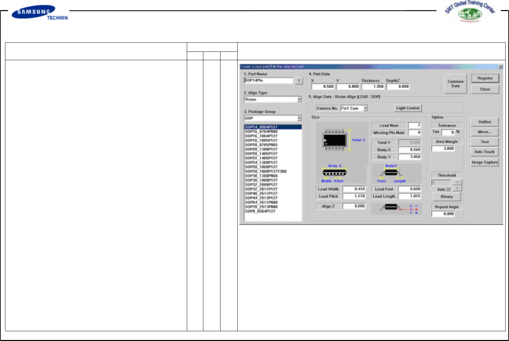Select SOP30_1908P127 in the package list
509x341 pixels.
[x=273, y=180]
